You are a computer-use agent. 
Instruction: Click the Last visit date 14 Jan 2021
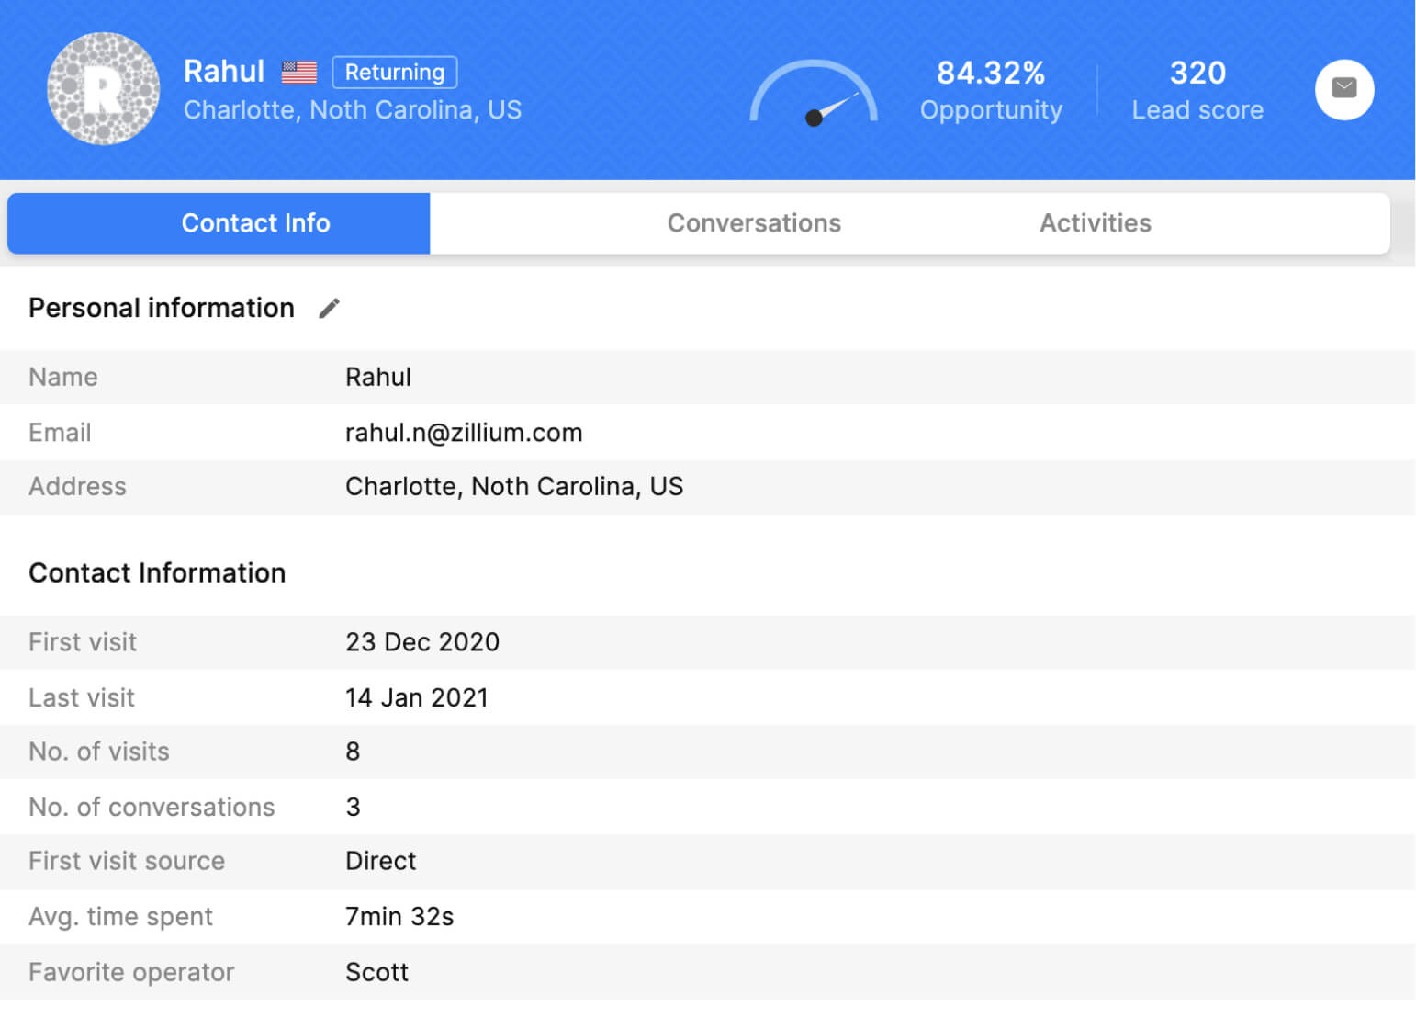coord(416,697)
